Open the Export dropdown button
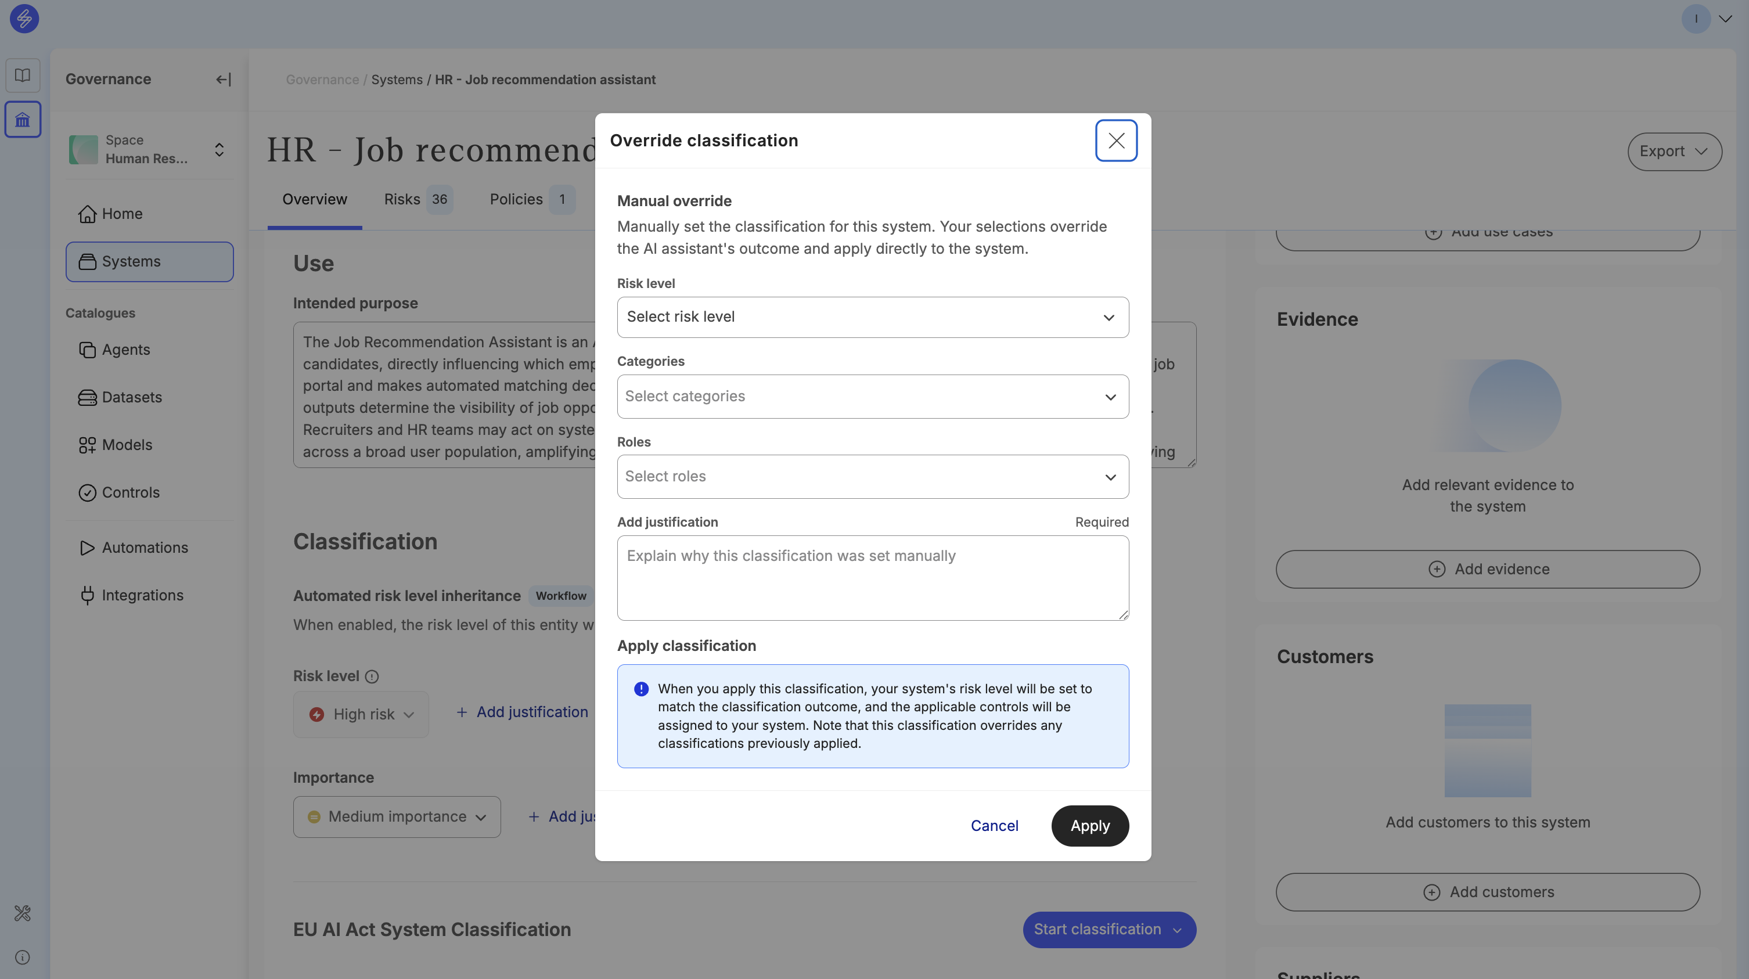Screen dimensions: 1749x979 (1674, 152)
